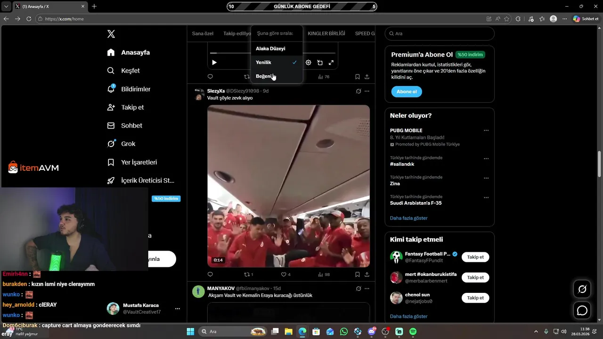
Task: Reply to SlezyXs post
Action: [x=210, y=274]
